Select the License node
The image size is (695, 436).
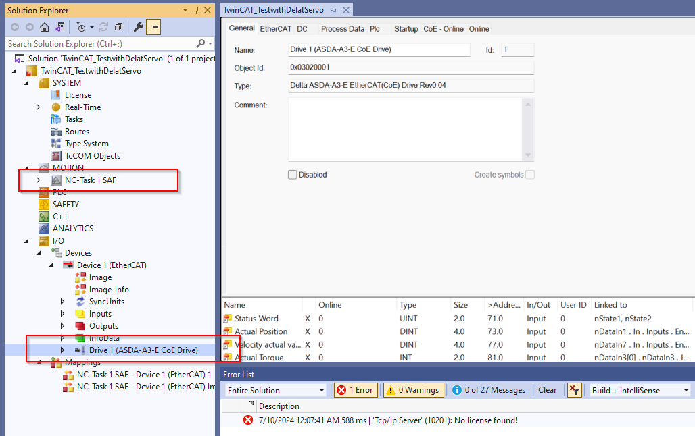coord(78,95)
